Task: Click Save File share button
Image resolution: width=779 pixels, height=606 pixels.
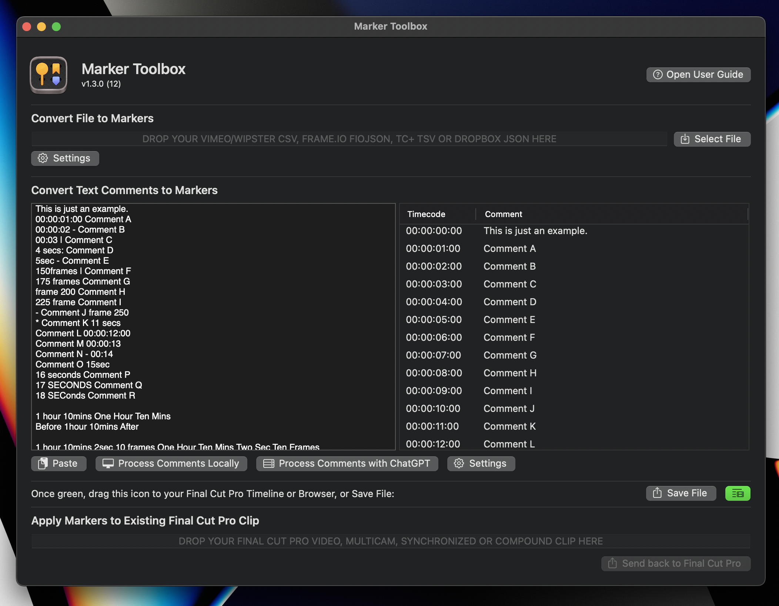Action: point(681,493)
